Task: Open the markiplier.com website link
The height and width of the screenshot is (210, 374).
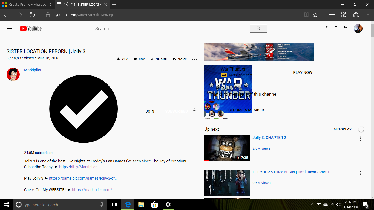Action: (92, 190)
